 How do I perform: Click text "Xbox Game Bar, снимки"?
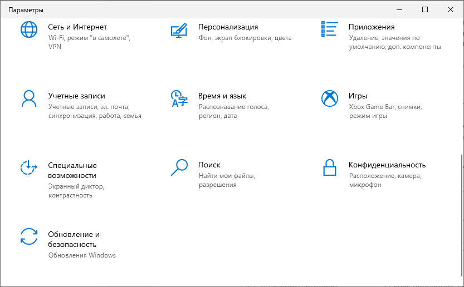385,107
